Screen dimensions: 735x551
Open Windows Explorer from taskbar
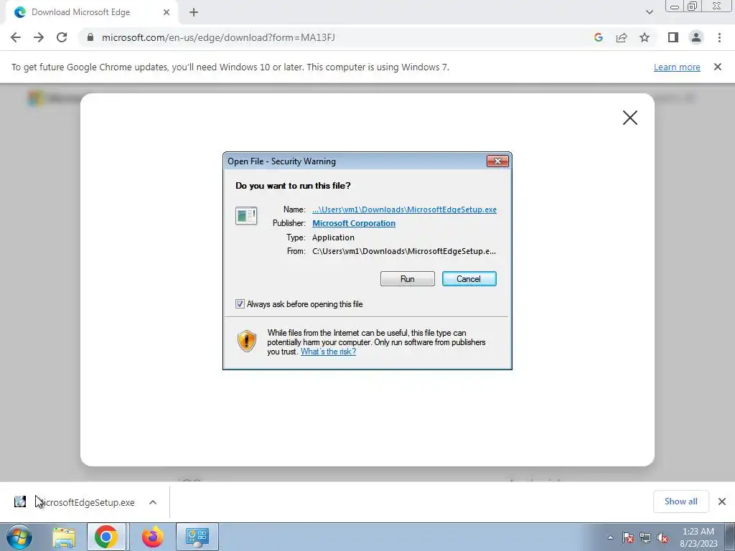[x=64, y=537]
